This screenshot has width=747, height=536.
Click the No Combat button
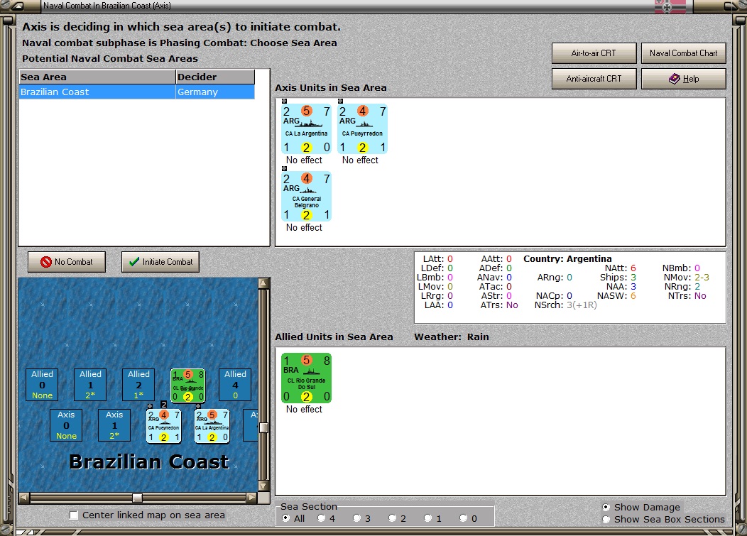[67, 261]
